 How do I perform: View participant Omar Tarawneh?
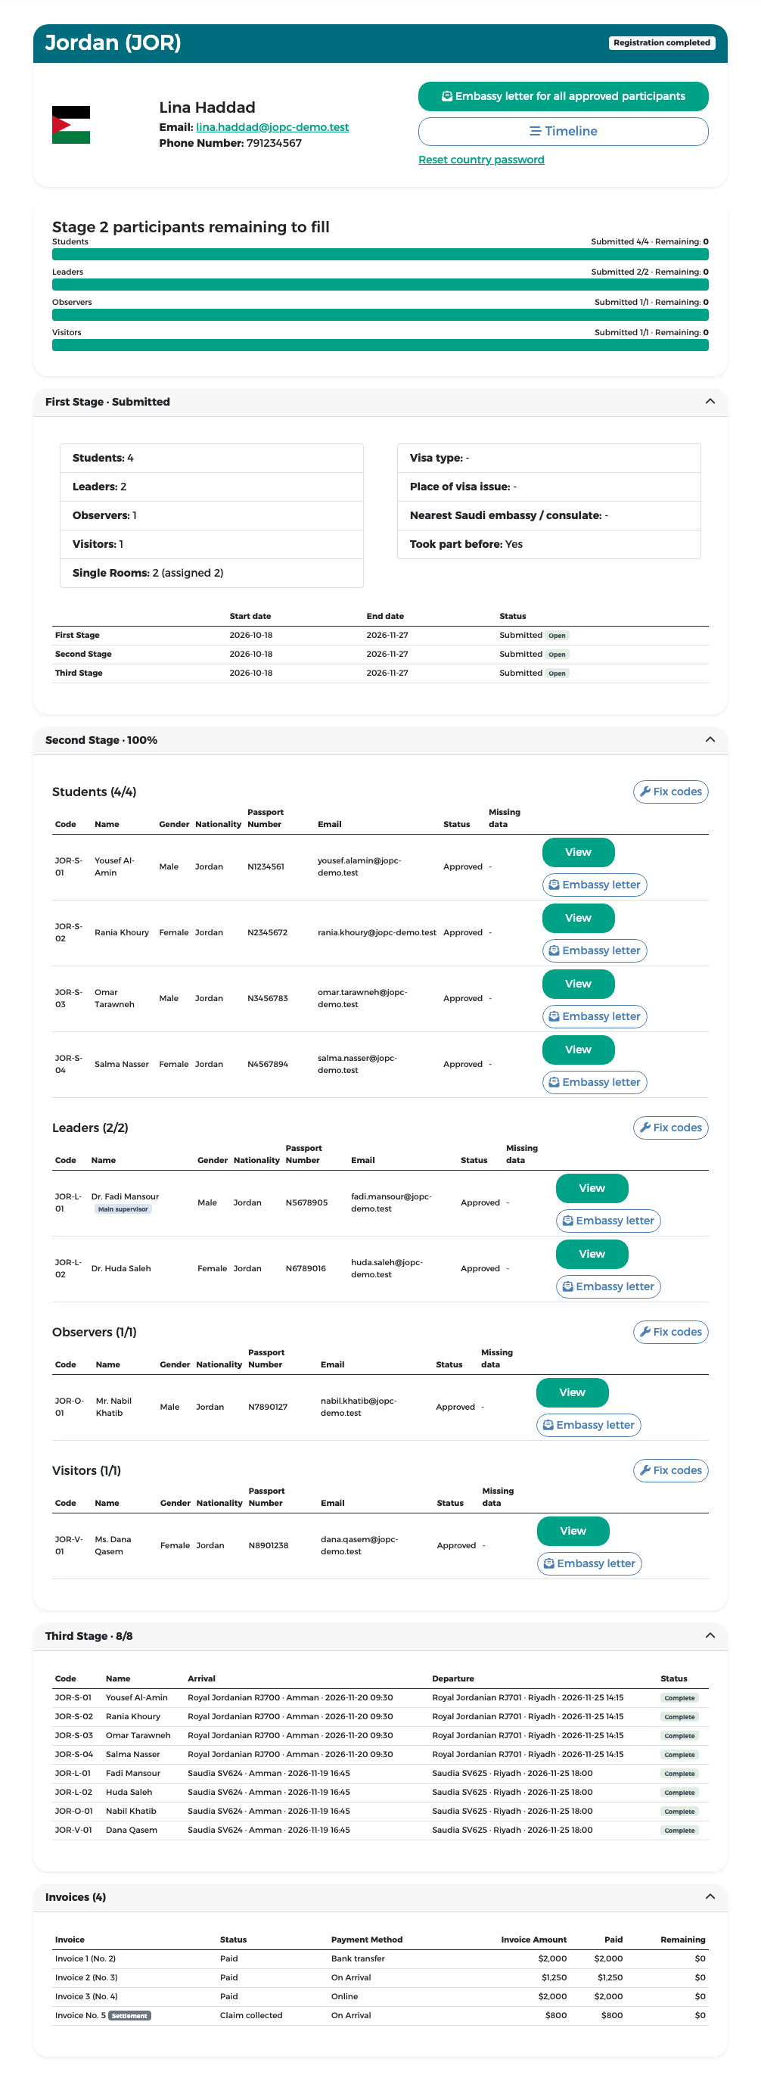(x=579, y=984)
